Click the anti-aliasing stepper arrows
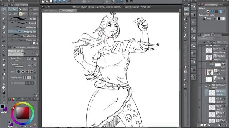The height and width of the screenshot is (128, 229). (35, 71)
